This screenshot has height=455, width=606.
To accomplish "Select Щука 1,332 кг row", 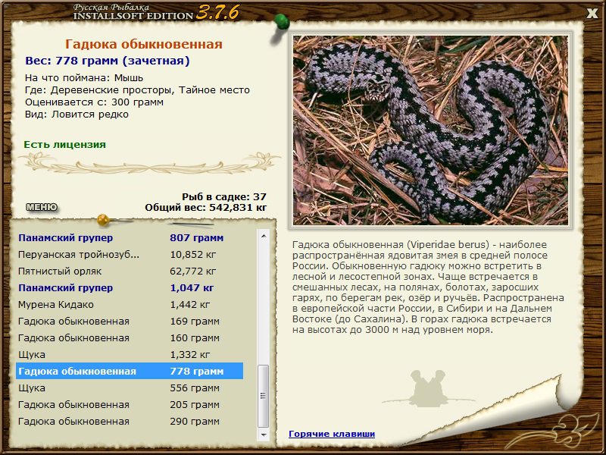I will coord(130,354).
